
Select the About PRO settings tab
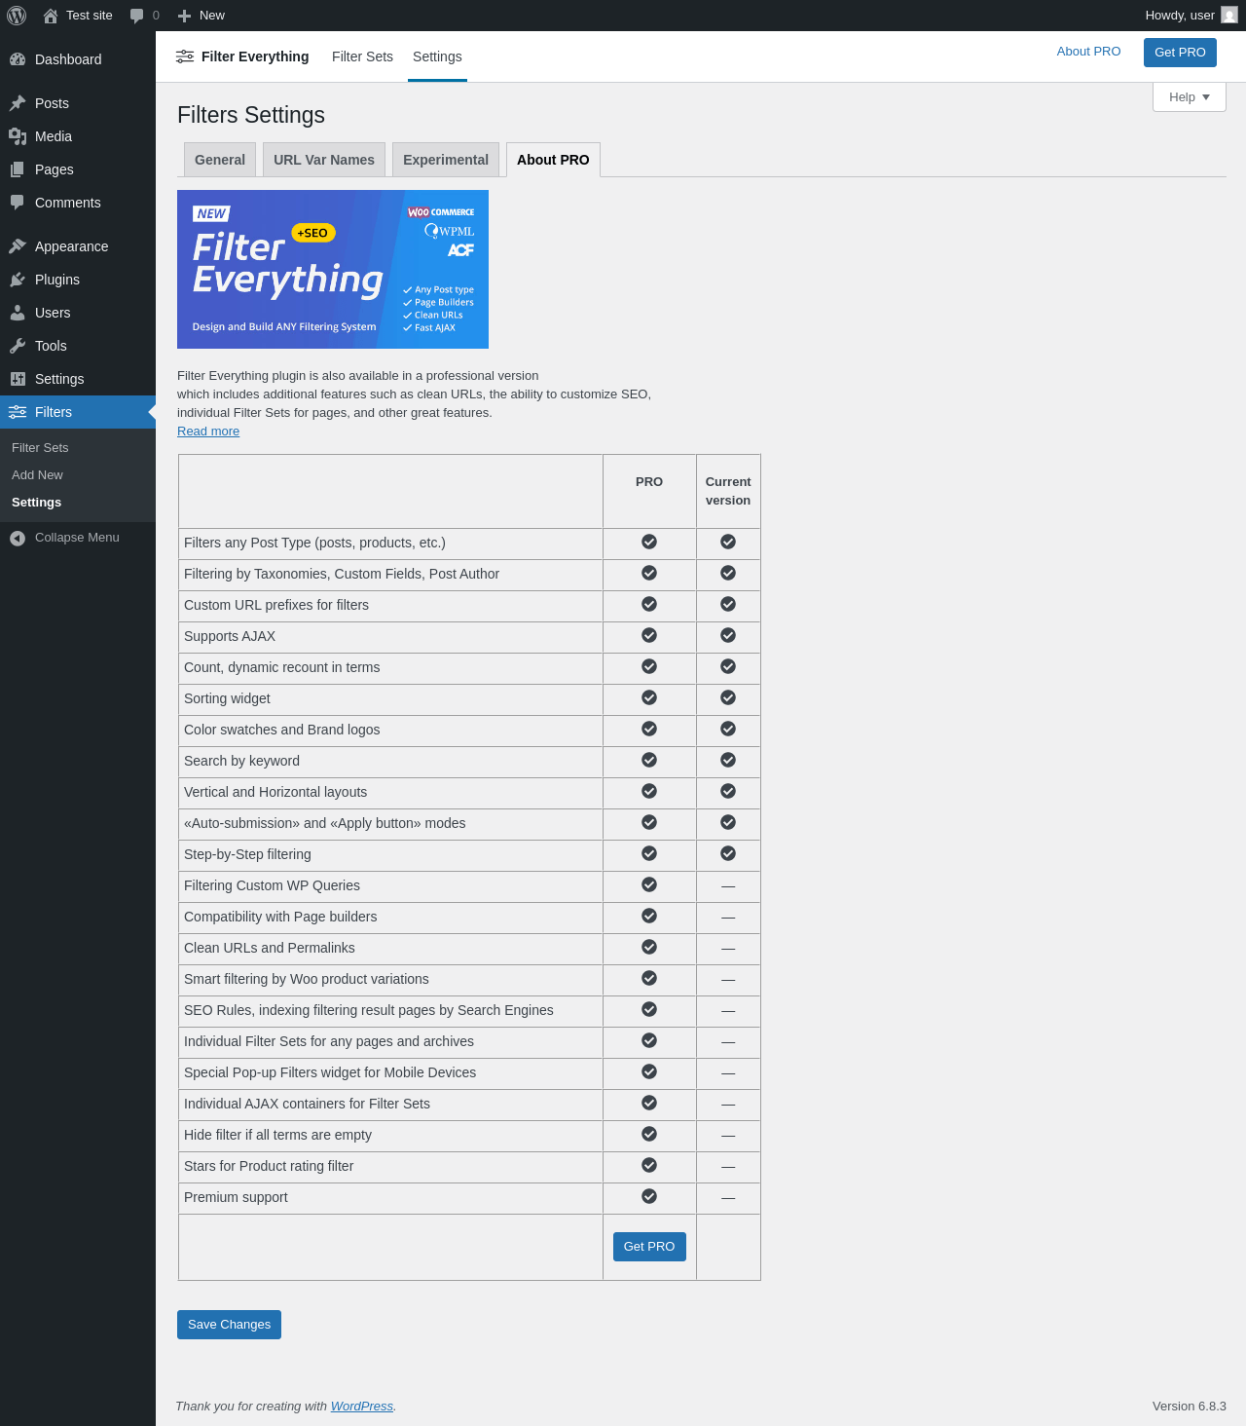point(553,160)
